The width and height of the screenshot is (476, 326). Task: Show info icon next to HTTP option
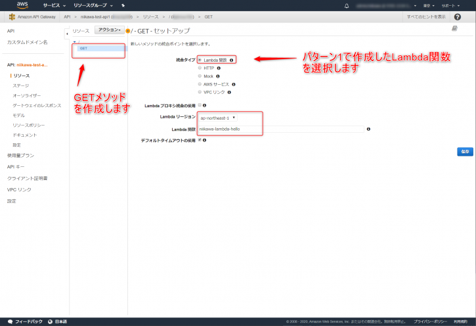(x=219, y=68)
